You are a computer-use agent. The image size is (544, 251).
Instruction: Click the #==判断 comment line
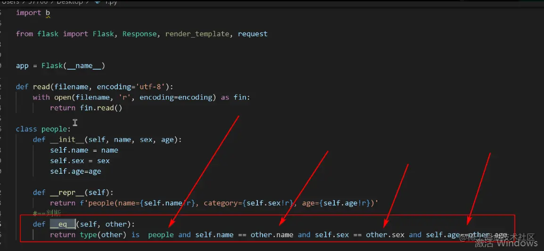click(48, 213)
